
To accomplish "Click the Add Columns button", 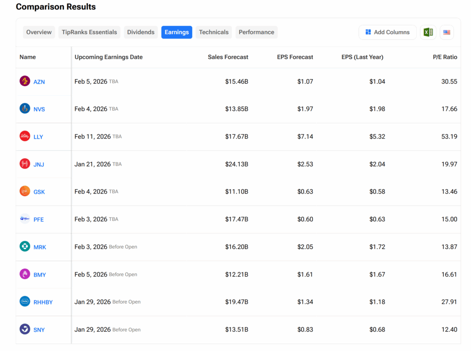I will coord(387,32).
